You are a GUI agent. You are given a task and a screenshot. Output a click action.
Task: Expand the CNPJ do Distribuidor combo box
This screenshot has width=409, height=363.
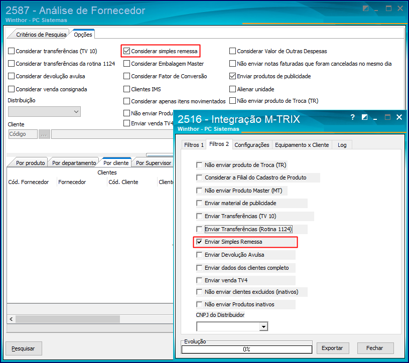263,327
